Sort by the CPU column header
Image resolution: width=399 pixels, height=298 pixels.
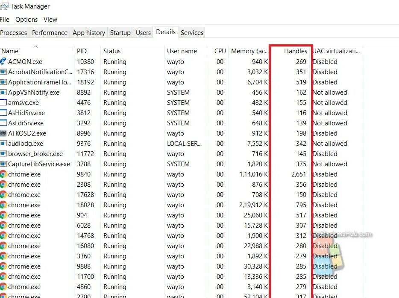tap(218, 51)
